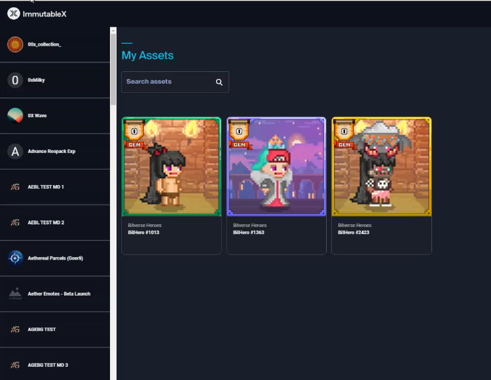The height and width of the screenshot is (380, 491).
Task: Click the My Assets heading
Action: (x=147, y=56)
